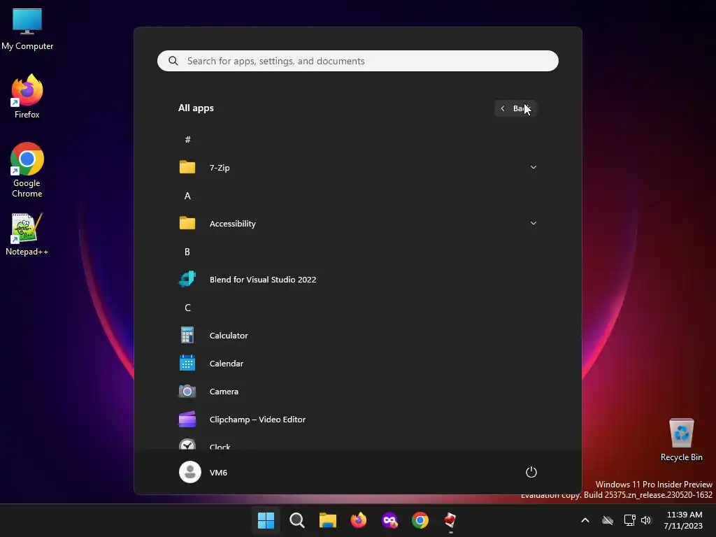Screen dimensions: 716x537
Task: Select Firefox desktop shortcut
Action: click(x=27, y=96)
